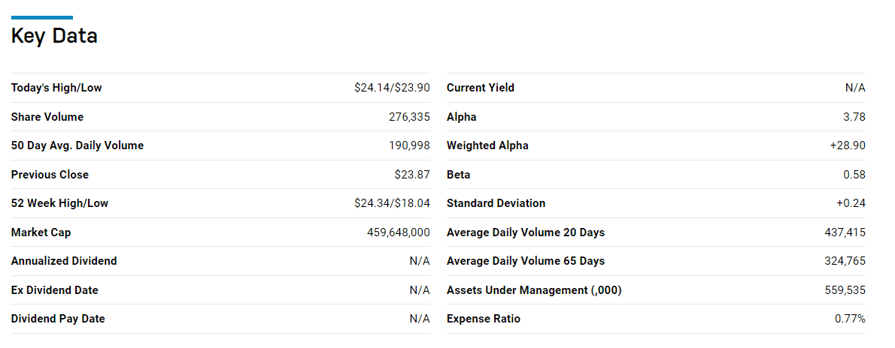The height and width of the screenshot is (348, 895).
Task: Click the Previous Close value $23.87
Action: tap(412, 175)
